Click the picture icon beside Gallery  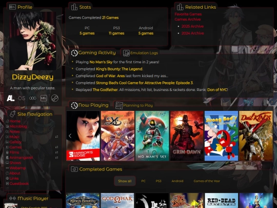(x=7, y=142)
